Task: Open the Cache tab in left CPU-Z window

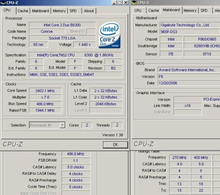Action: click(23, 11)
